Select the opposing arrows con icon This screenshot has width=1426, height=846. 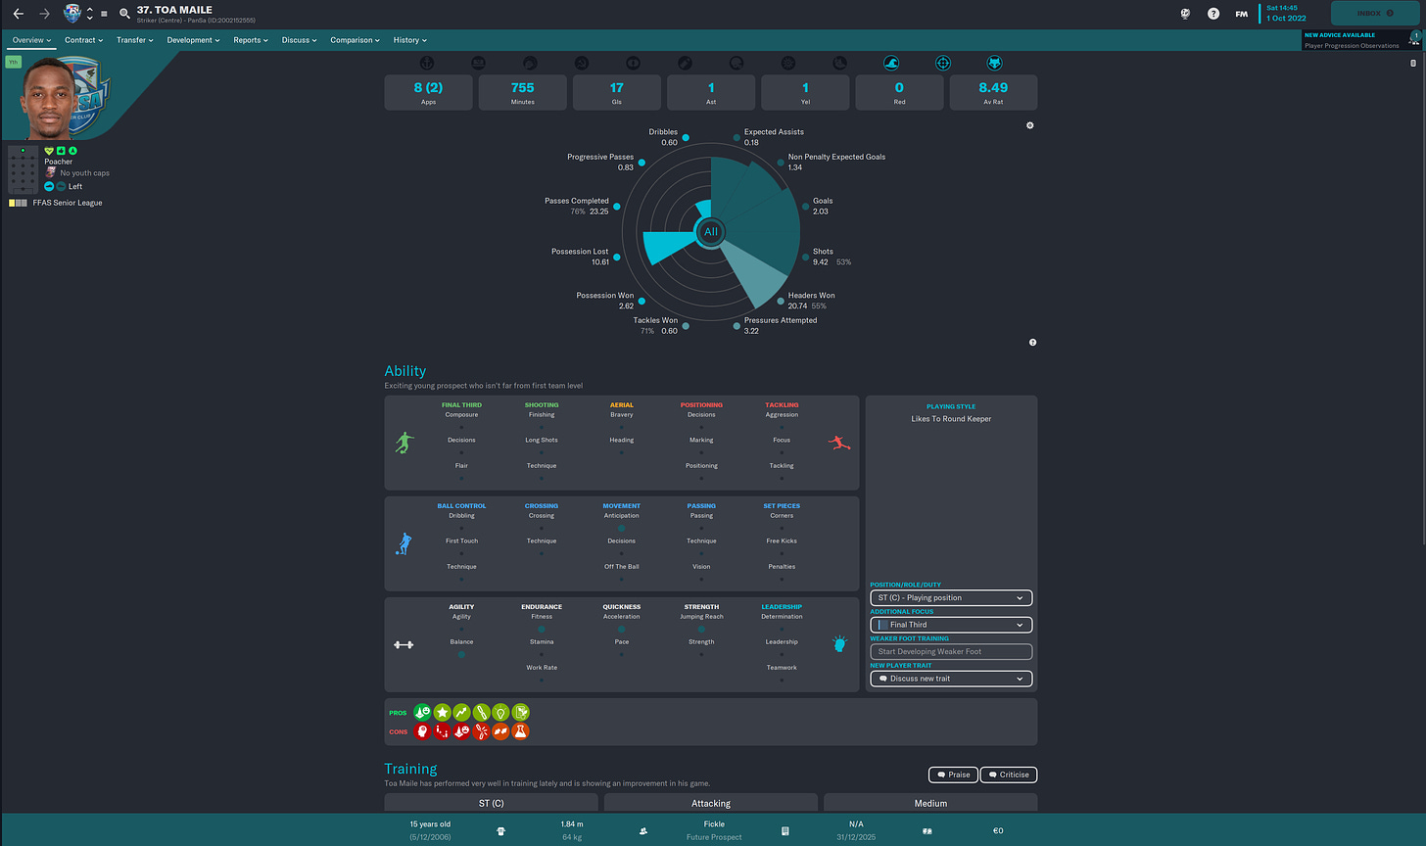[500, 730]
